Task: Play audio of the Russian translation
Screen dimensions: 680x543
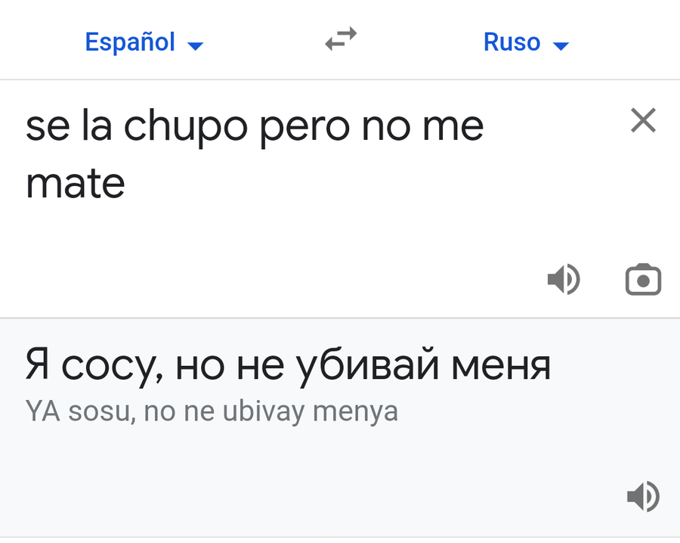Action: coord(643,497)
